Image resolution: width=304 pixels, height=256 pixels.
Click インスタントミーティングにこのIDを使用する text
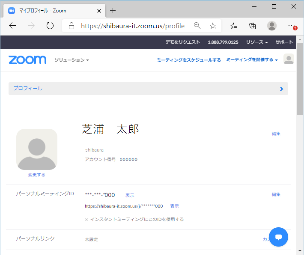pos(137,219)
